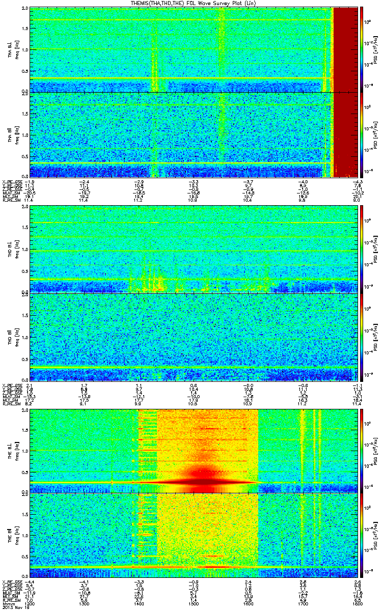Click the color bar beside the THE B⊥ panel
This screenshot has width=382, height=611.
click(362, 450)
